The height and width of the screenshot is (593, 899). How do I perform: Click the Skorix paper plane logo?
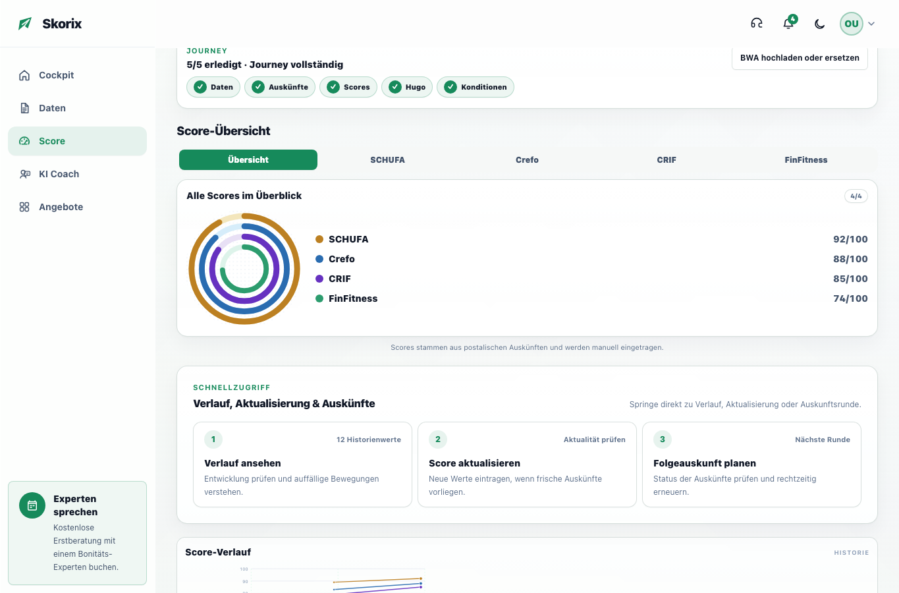(x=25, y=24)
